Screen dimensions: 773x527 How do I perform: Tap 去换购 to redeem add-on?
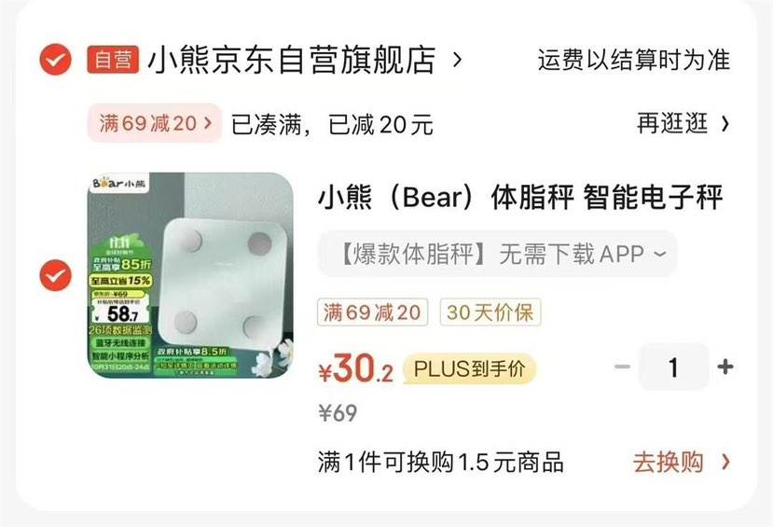pyautogui.click(x=669, y=462)
